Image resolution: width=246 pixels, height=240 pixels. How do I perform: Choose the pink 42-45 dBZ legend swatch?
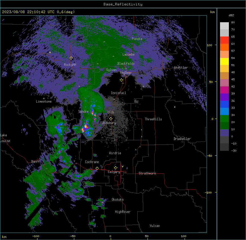(224, 83)
